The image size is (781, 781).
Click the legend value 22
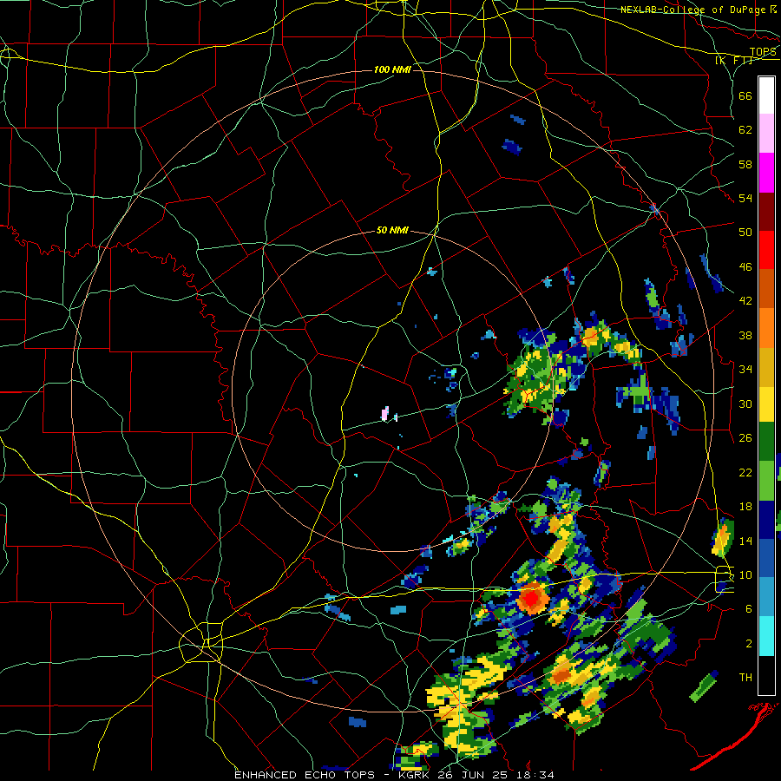[x=745, y=472]
